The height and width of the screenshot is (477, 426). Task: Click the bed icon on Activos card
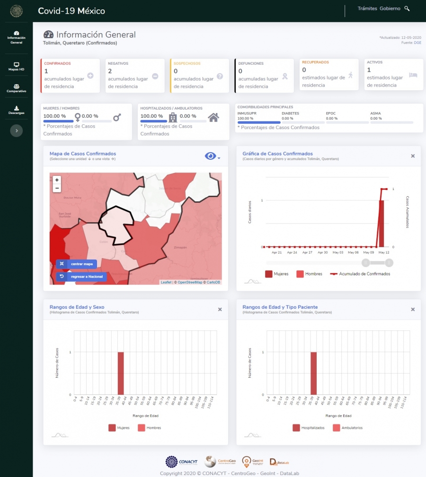(x=413, y=75)
